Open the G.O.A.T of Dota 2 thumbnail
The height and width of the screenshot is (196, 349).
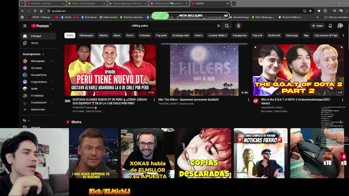(x=298, y=70)
